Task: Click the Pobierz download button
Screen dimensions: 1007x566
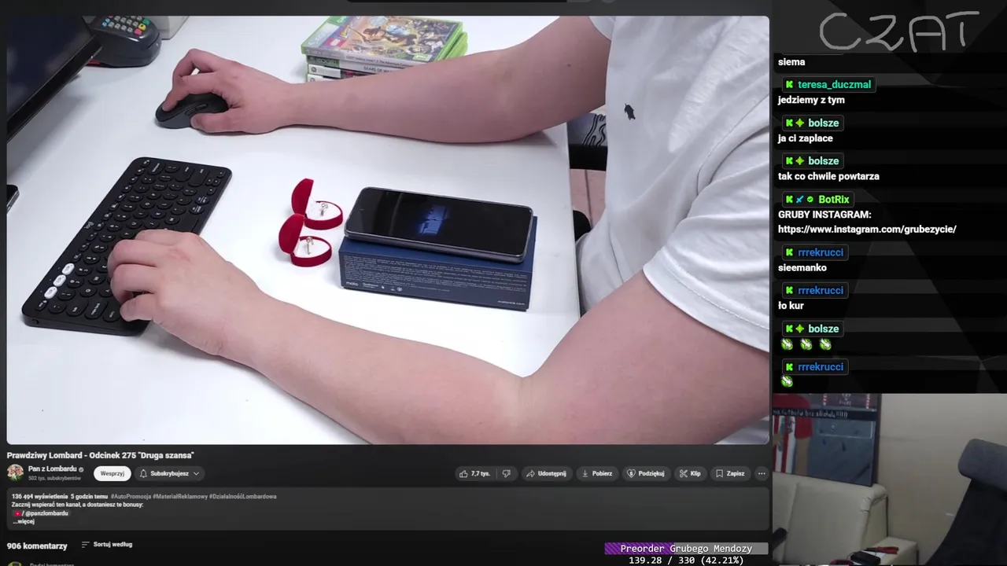Action: (596, 473)
